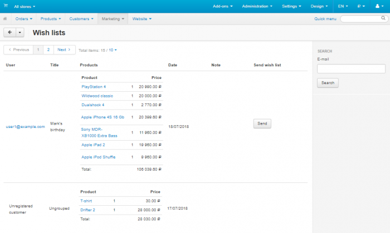Click the Quick menu link
Image resolution: width=390 pixels, height=233 pixels.
[x=325, y=19]
